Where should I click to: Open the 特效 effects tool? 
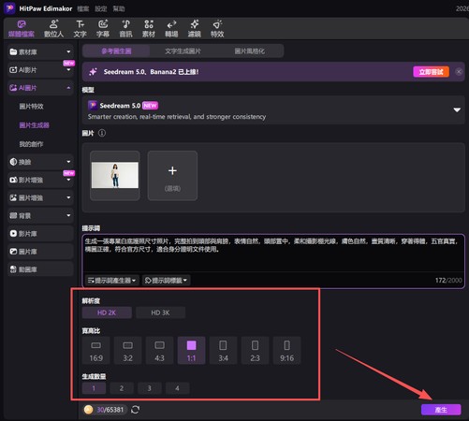[x=217, y=28]
